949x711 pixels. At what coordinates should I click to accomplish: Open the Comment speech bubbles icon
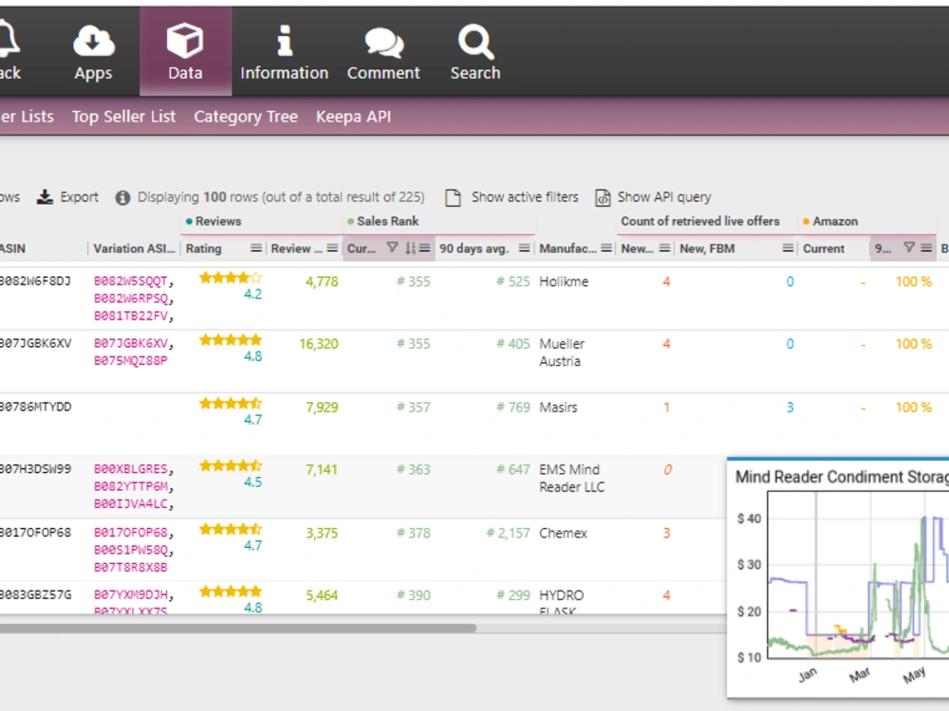coord(383,43)
